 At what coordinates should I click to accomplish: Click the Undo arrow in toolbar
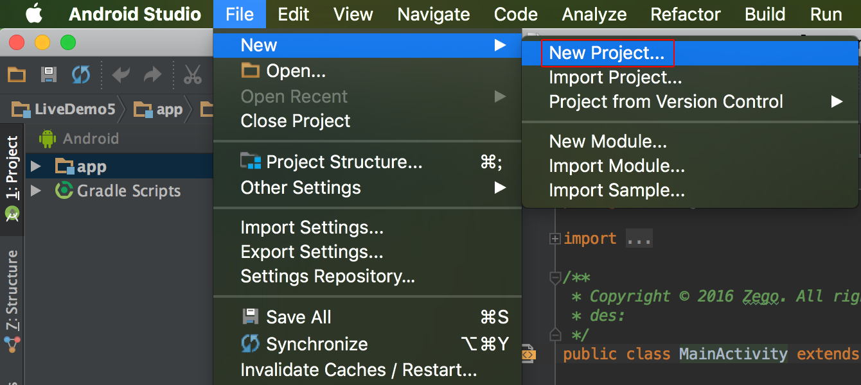121,75
